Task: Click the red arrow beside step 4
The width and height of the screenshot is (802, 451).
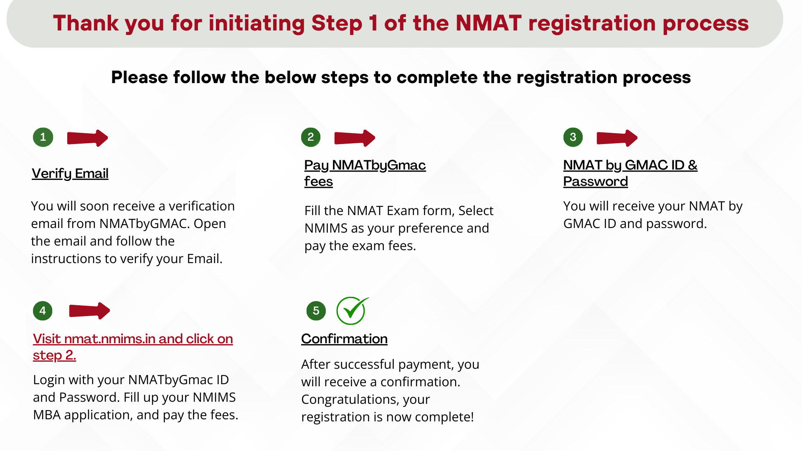Action: 89,311
